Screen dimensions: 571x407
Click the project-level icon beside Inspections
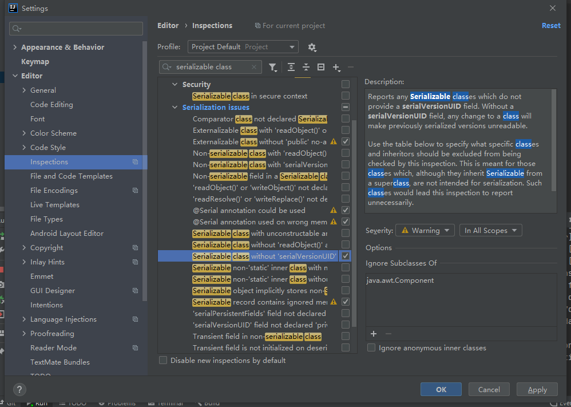pyautogui.click(x=136, y=162)
